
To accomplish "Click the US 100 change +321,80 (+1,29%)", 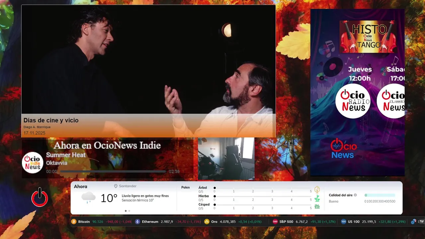I will 392,222.
